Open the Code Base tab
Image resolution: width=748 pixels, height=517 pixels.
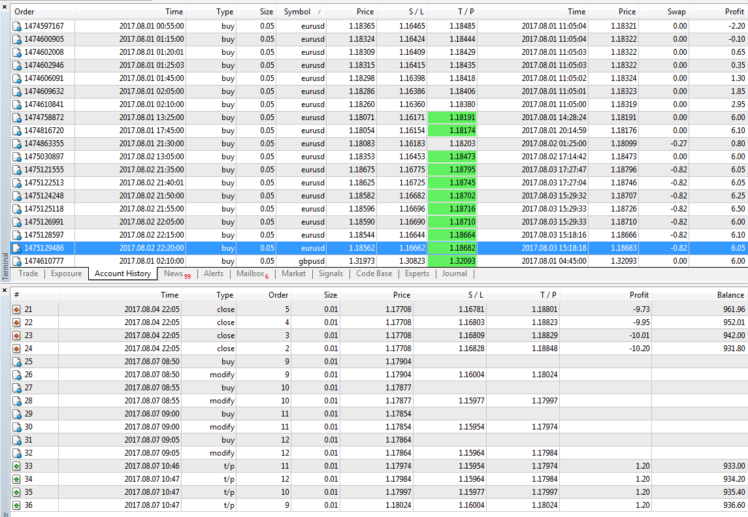pyautogui.click(x=374, y=274)
